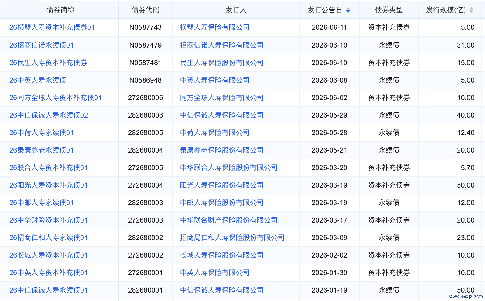Screen dimensions: 485x301
Task: Select bond code 272680005
Action: 146,168
